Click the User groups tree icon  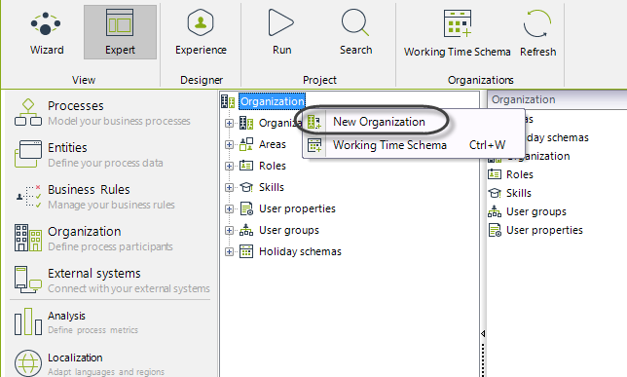coord(246,230)
